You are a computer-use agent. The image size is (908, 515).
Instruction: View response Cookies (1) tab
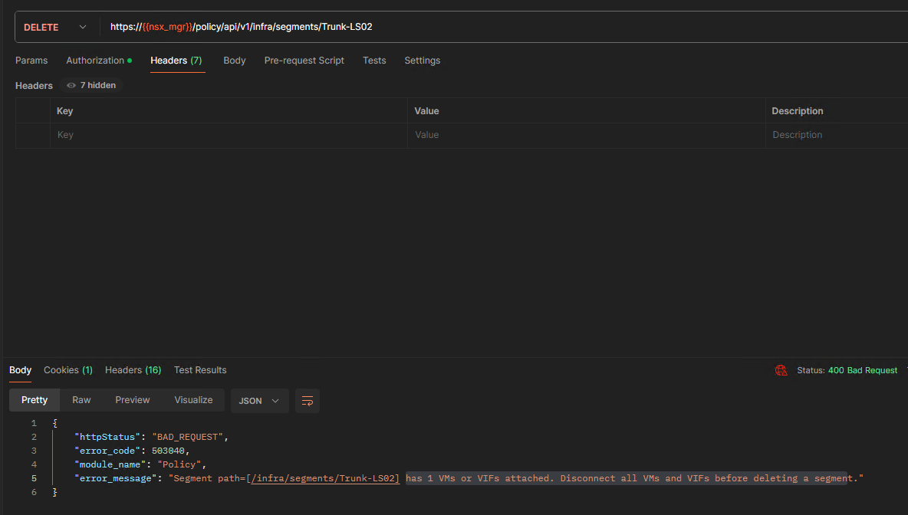[x=67, y=370]
